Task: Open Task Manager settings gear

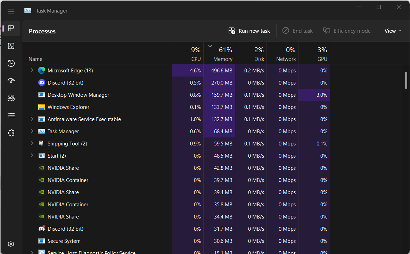Action: tap(11, 244)
